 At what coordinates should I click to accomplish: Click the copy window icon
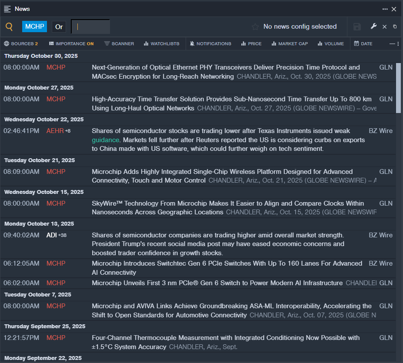[x=395, y=27]
